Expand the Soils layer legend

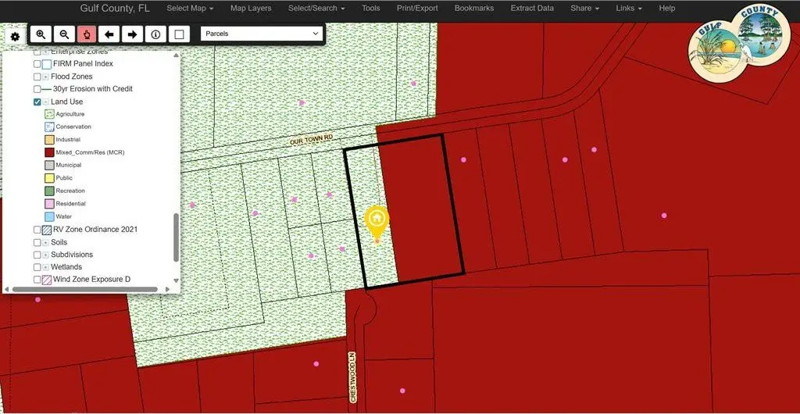(x=45, y=242)
